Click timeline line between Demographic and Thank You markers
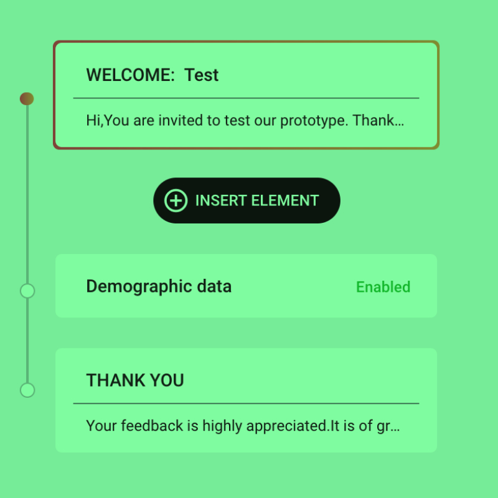This screenshot has height=498, width=498. coord(27,341)
